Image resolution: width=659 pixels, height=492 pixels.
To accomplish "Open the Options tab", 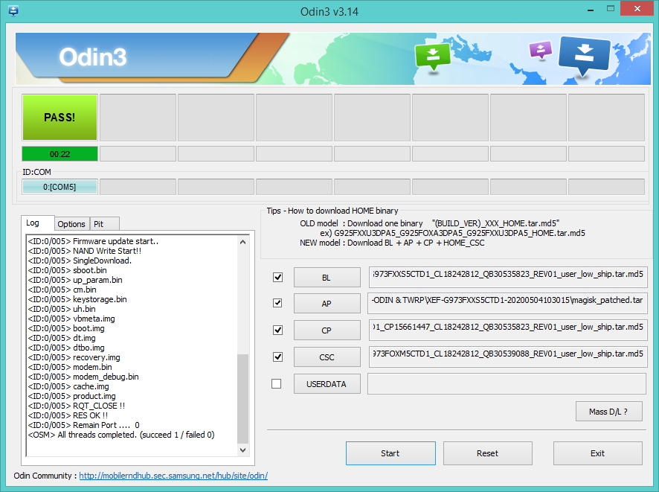I will (x=71, y=224).
